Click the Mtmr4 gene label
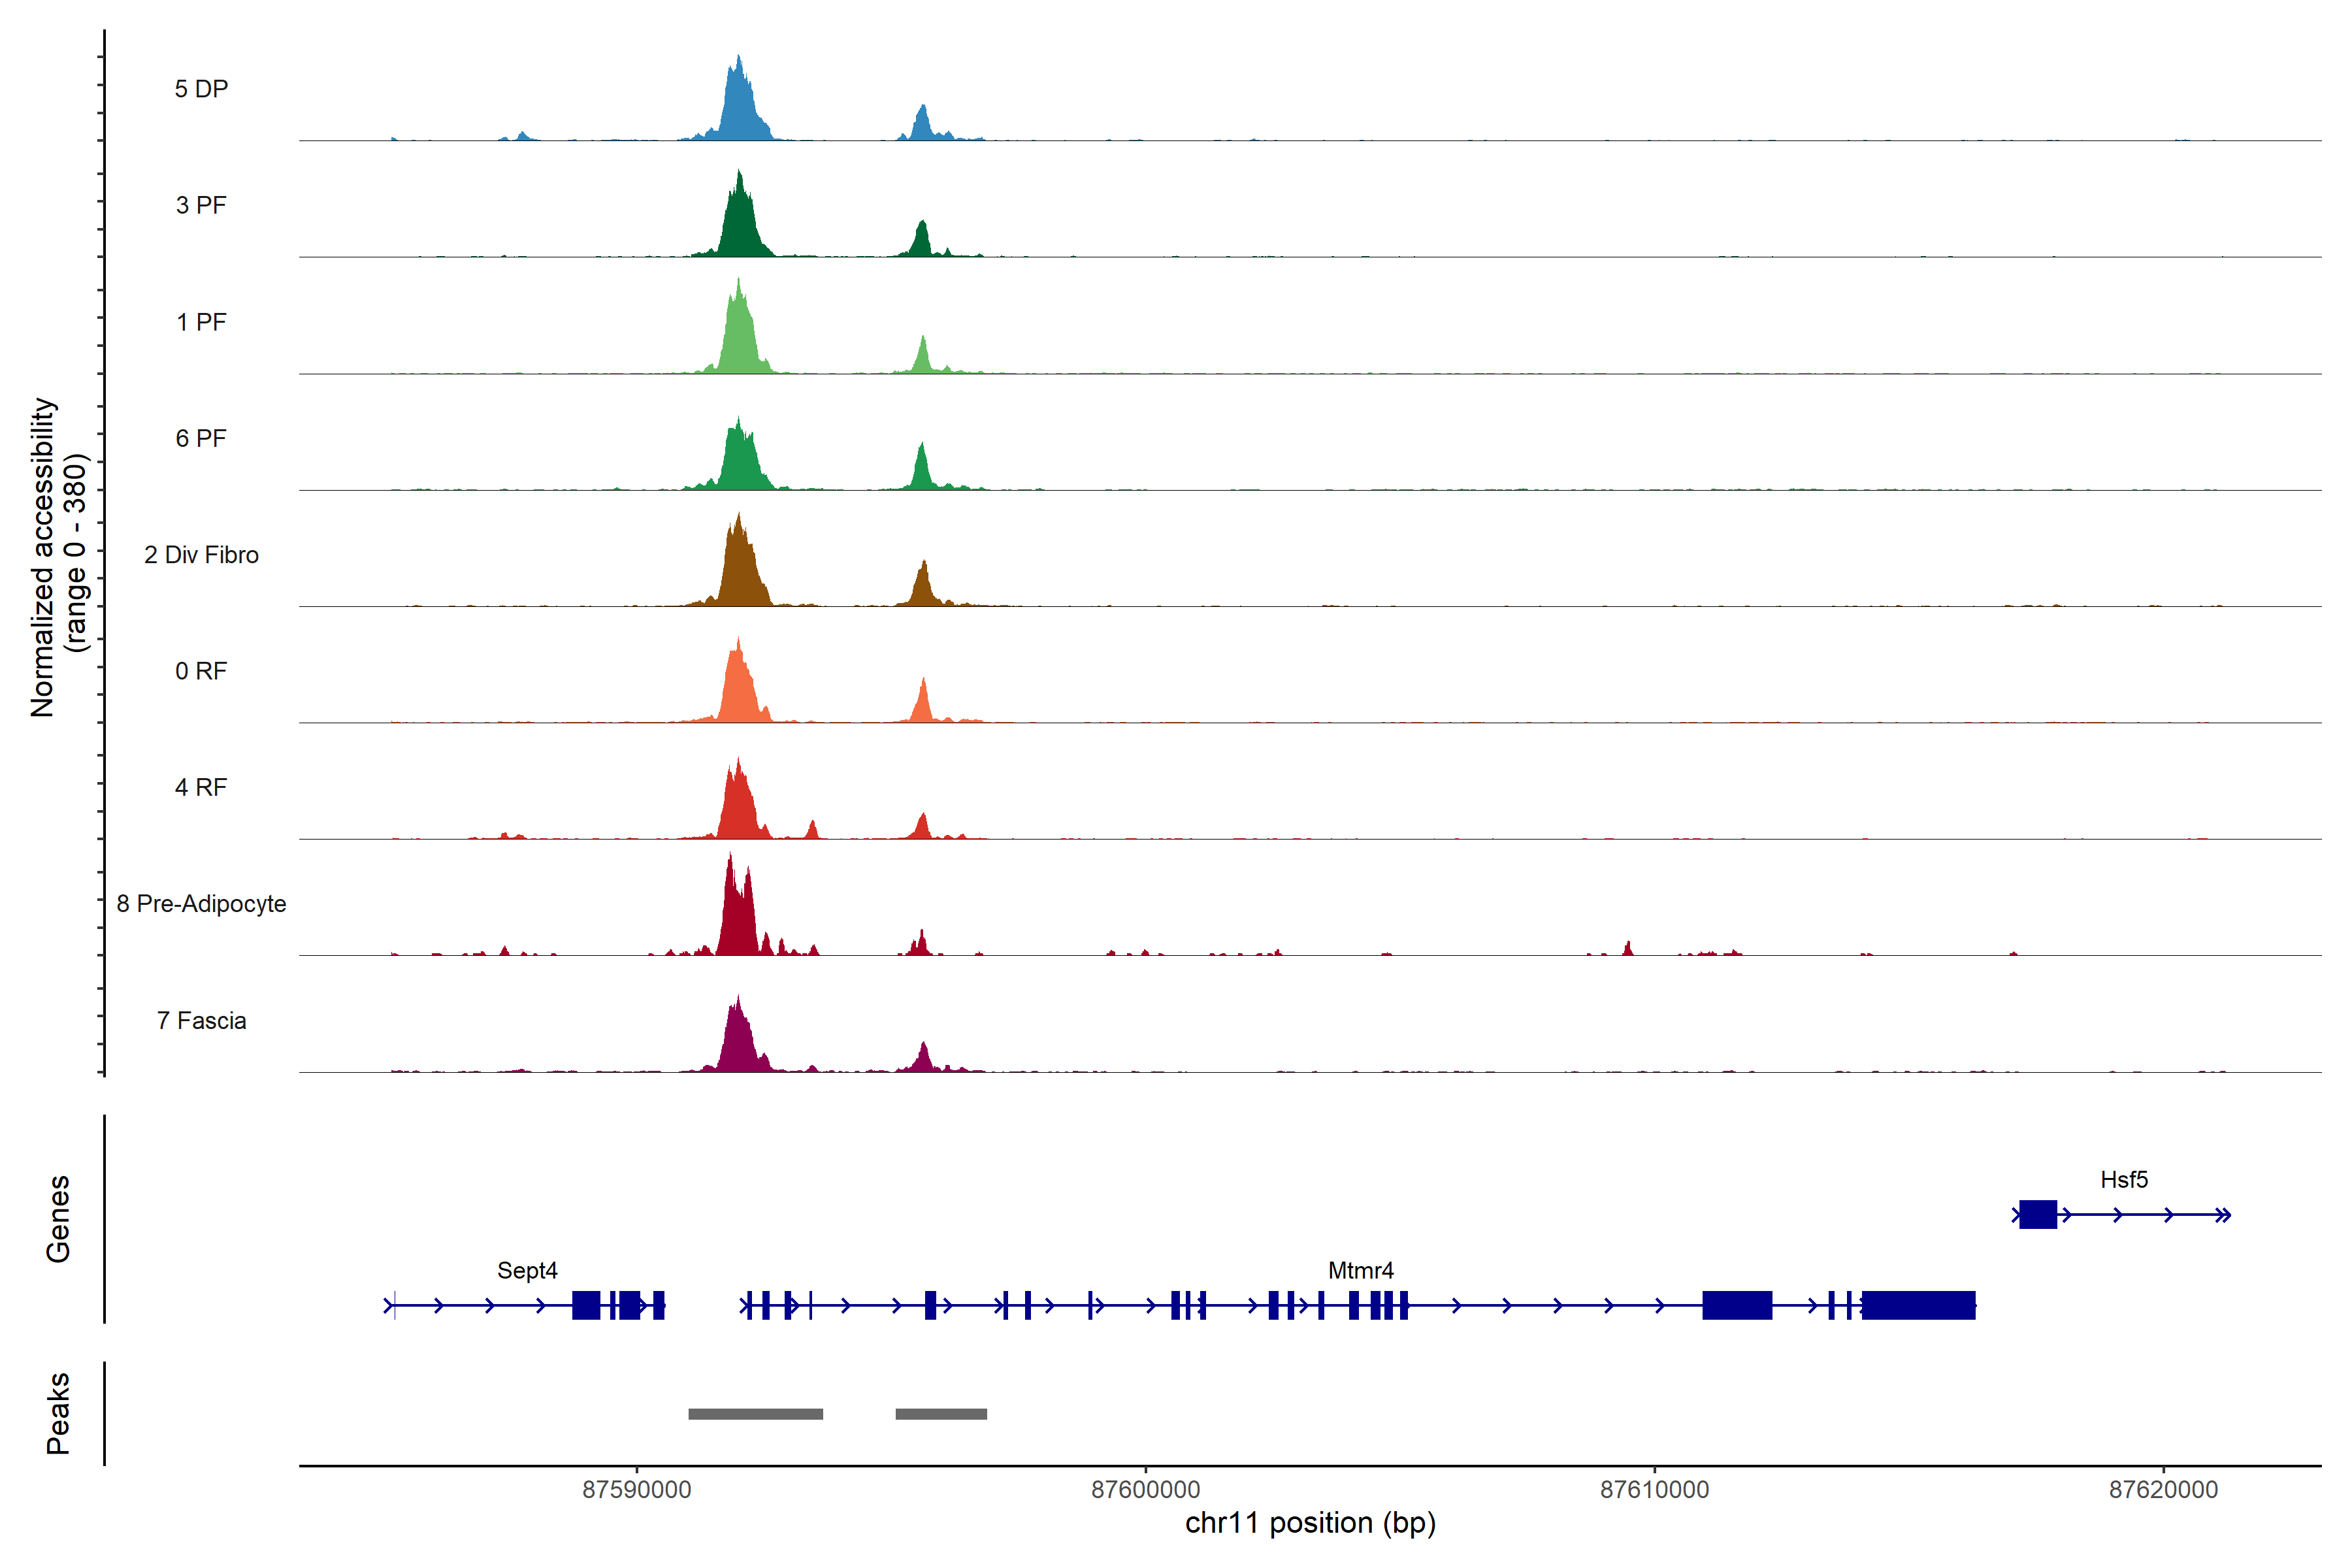The height and width of the screenshot is (1568, 2352). (x=1360, y=1271)
